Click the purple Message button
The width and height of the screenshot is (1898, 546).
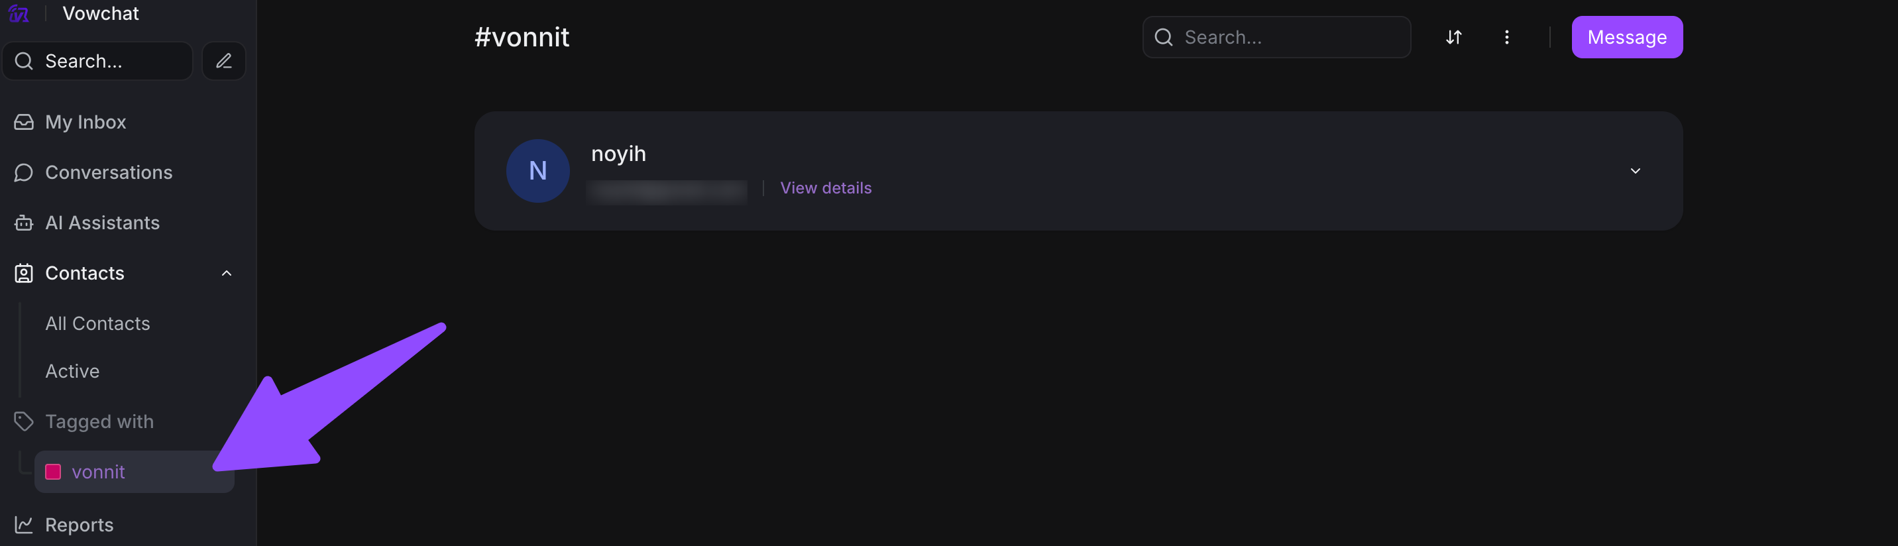point(1626,38)
